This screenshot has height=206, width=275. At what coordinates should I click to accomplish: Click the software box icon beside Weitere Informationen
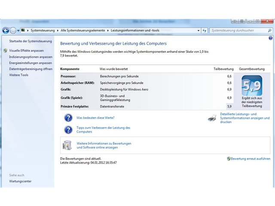click(67, 145)
